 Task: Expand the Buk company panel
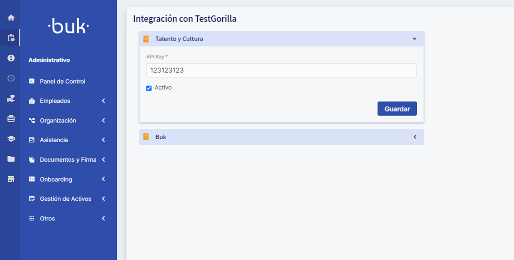(415, 137)
